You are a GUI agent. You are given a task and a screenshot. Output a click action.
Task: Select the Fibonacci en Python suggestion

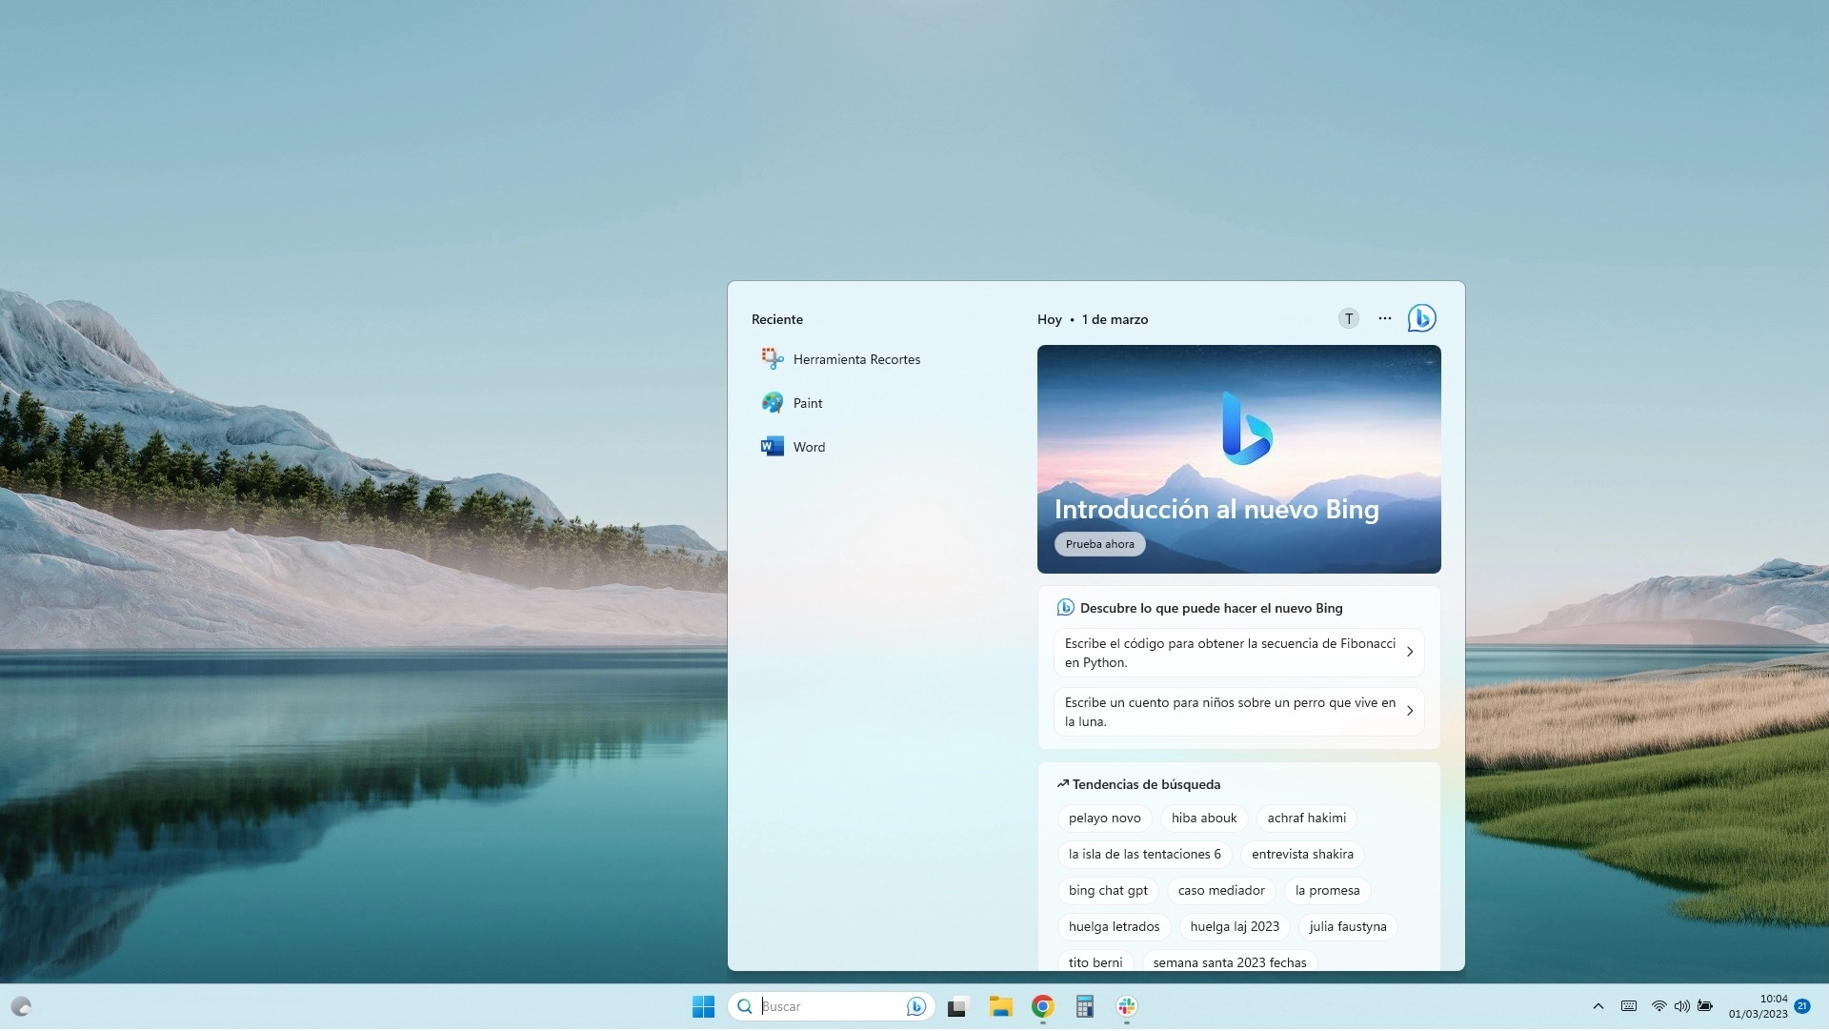point(1238,653)
